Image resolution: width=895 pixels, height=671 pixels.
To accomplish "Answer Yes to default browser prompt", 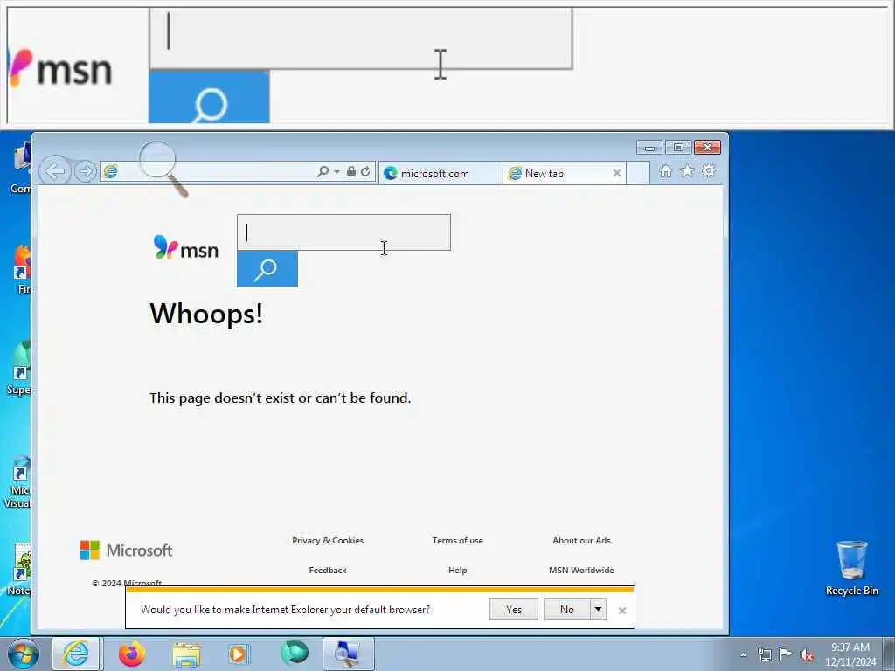I will click(514, 609).
